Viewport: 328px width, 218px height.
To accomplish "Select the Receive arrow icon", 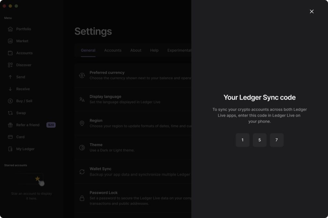I will click(10, 89).
